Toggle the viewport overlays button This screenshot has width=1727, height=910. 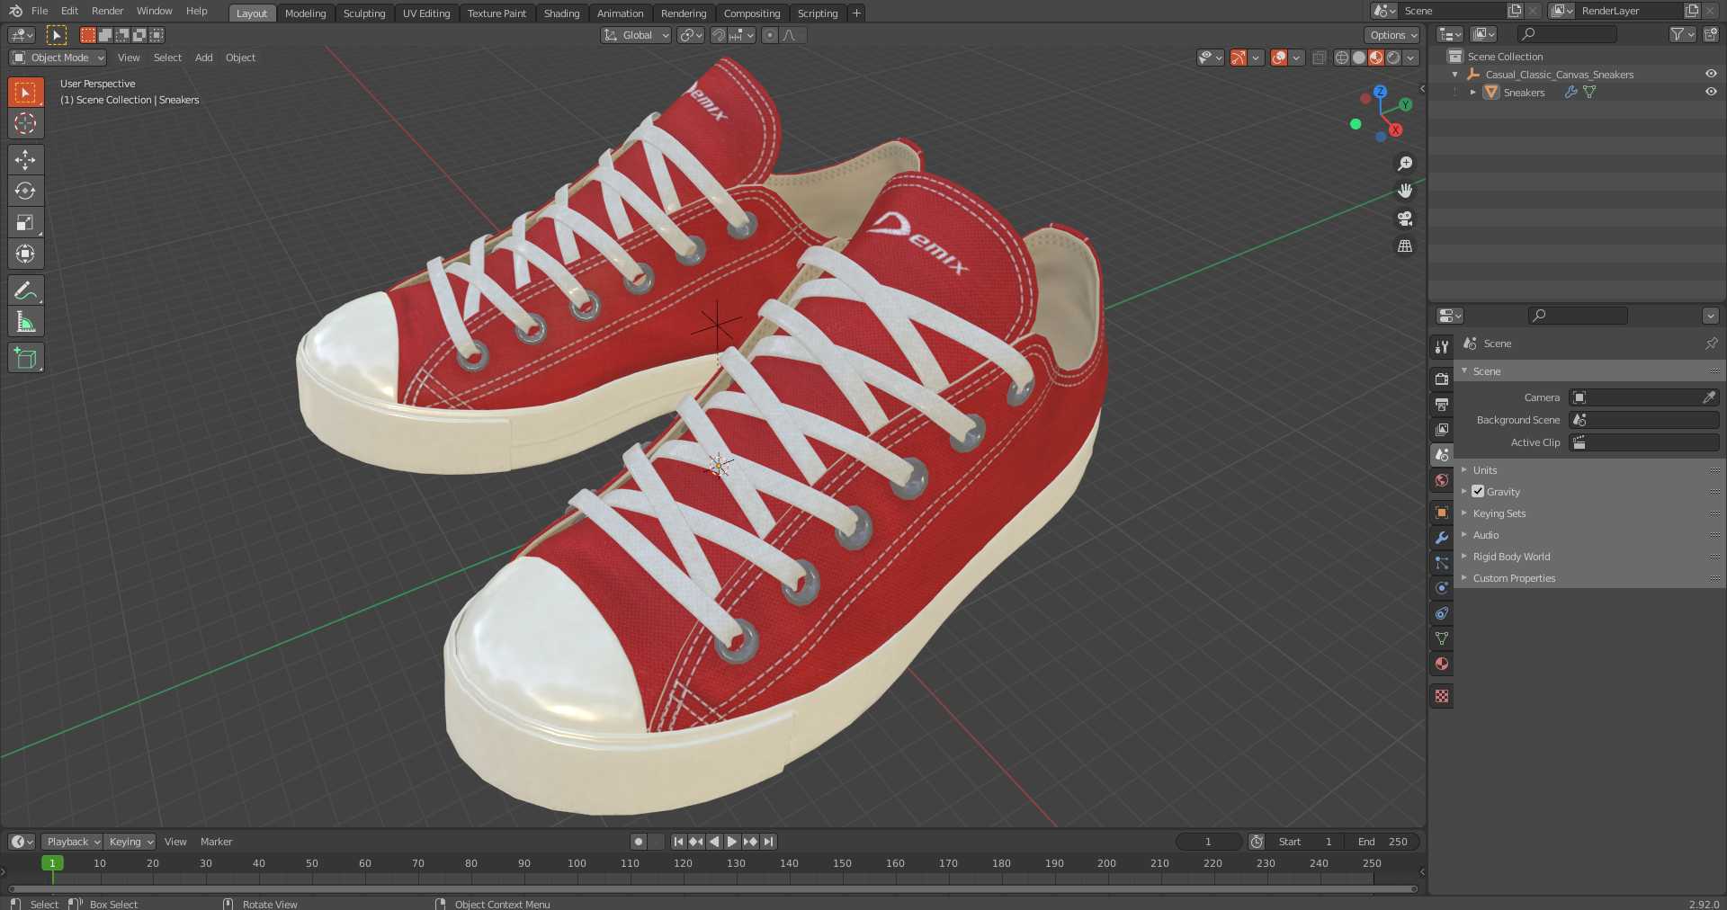(1279, 58)
